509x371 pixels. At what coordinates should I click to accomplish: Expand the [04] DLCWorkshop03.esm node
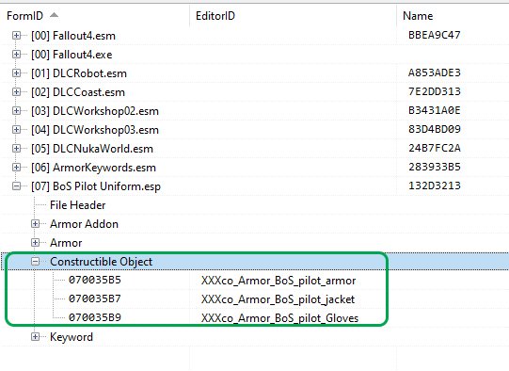16,130
